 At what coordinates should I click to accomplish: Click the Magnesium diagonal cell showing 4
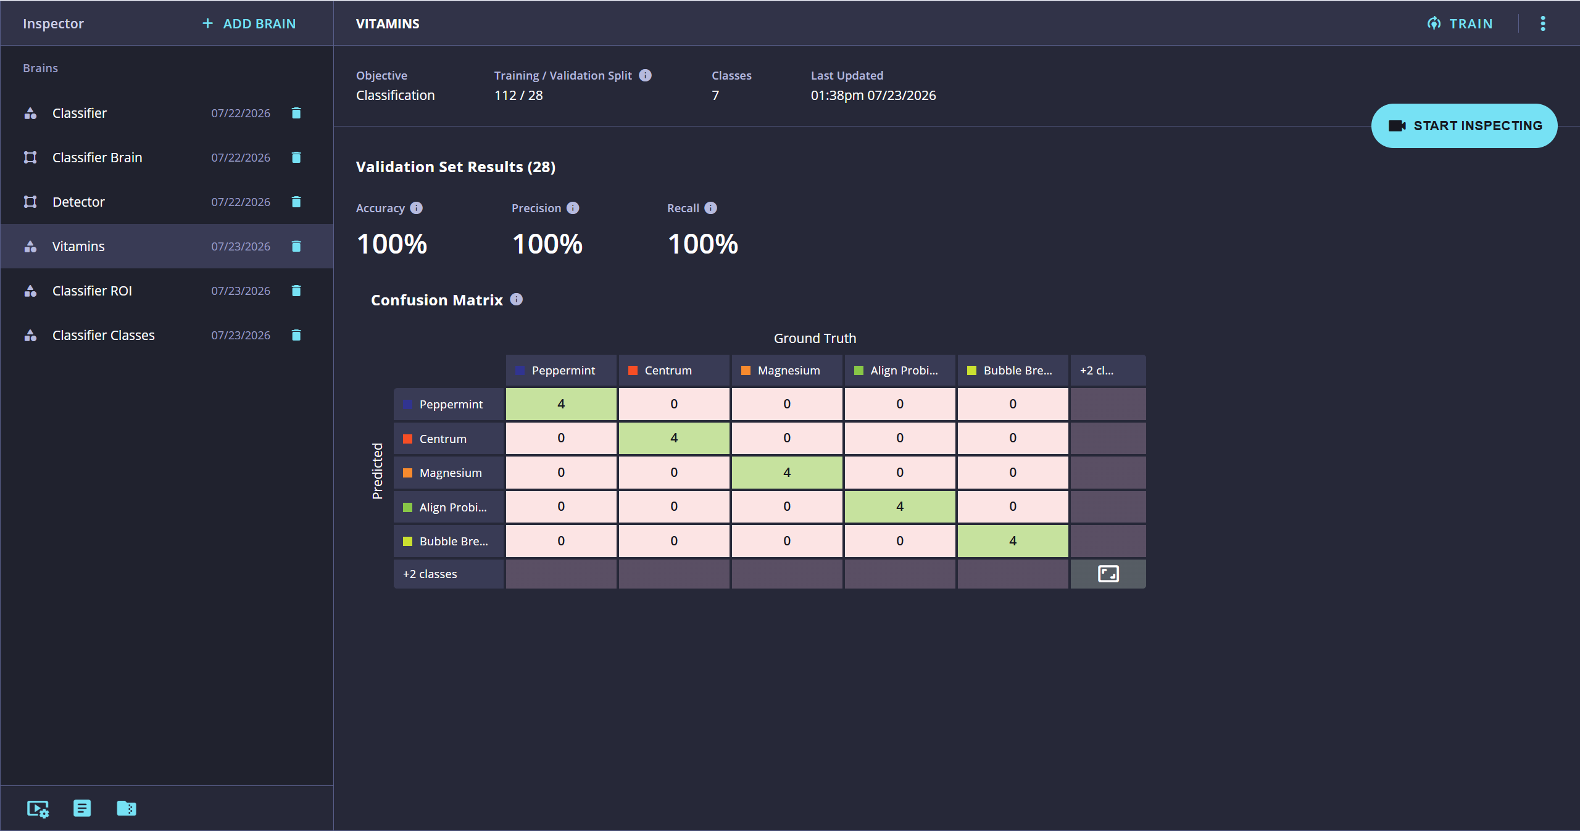787,472
